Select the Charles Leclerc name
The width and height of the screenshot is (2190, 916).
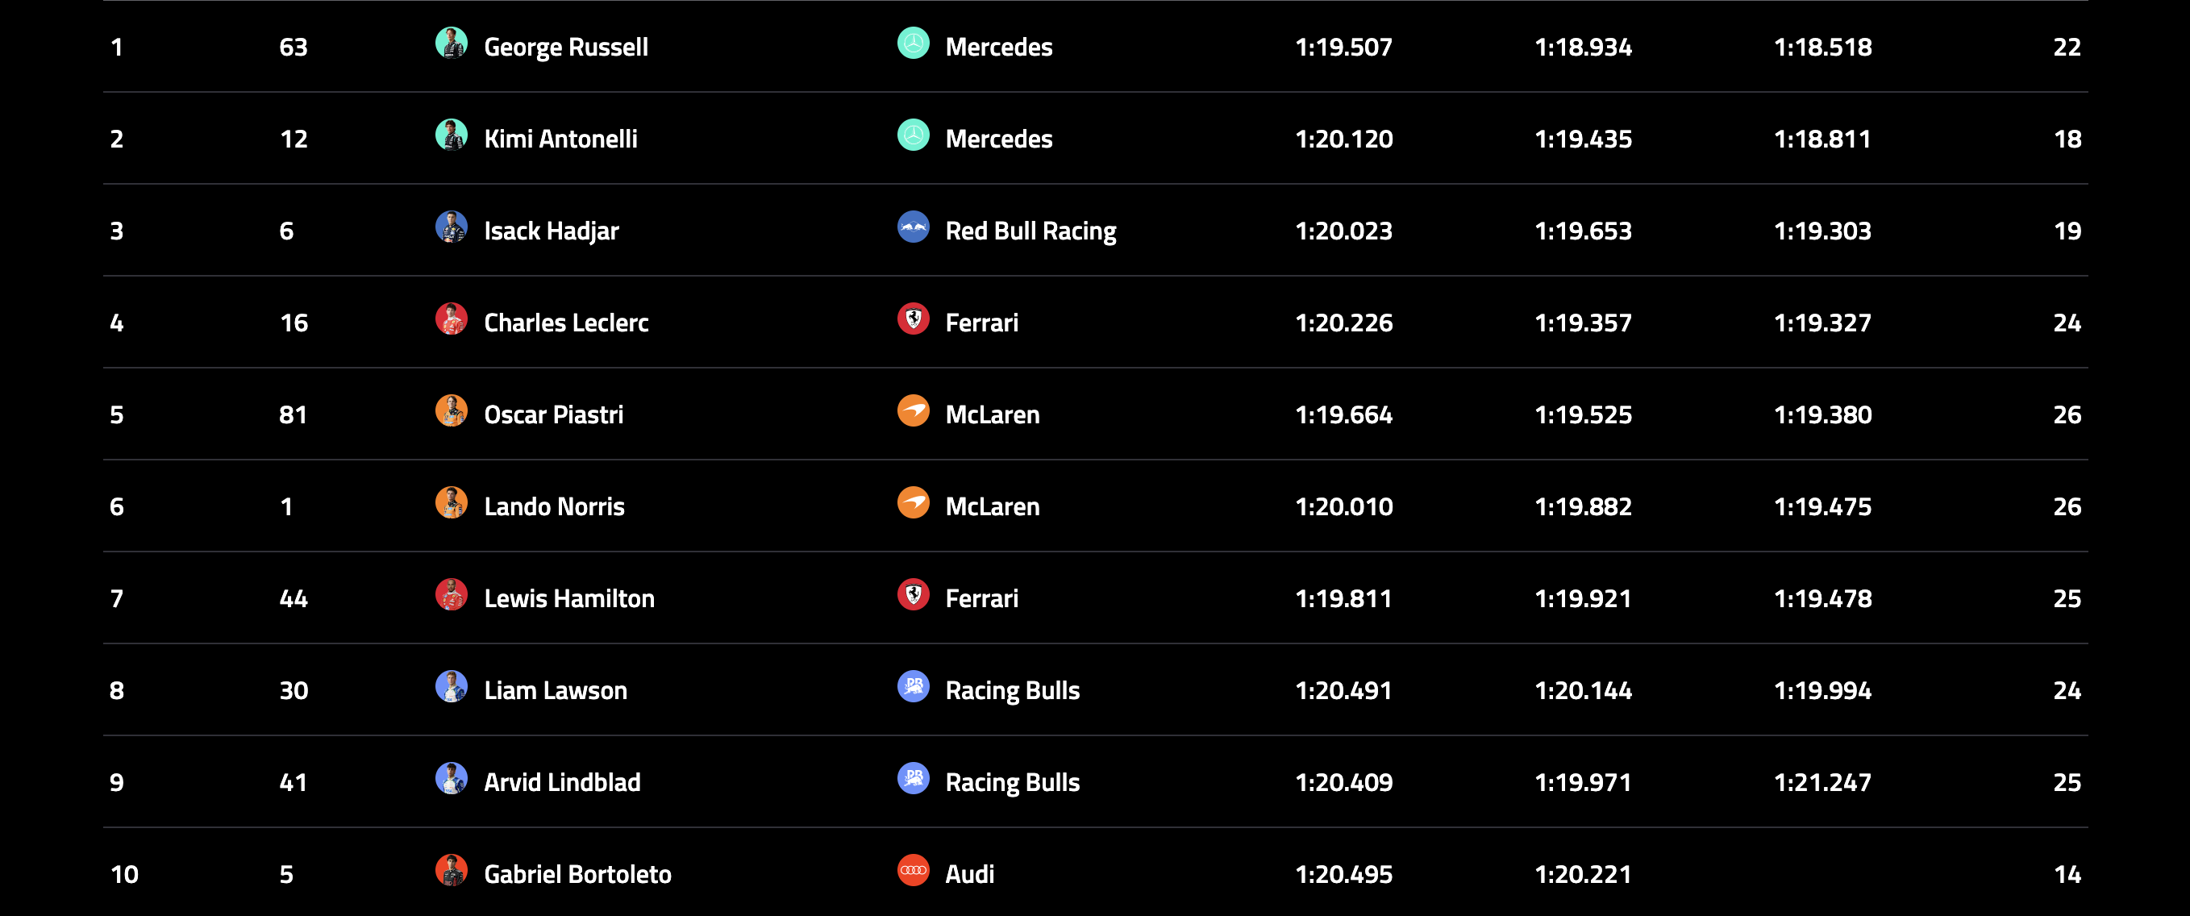click(565, 323)
